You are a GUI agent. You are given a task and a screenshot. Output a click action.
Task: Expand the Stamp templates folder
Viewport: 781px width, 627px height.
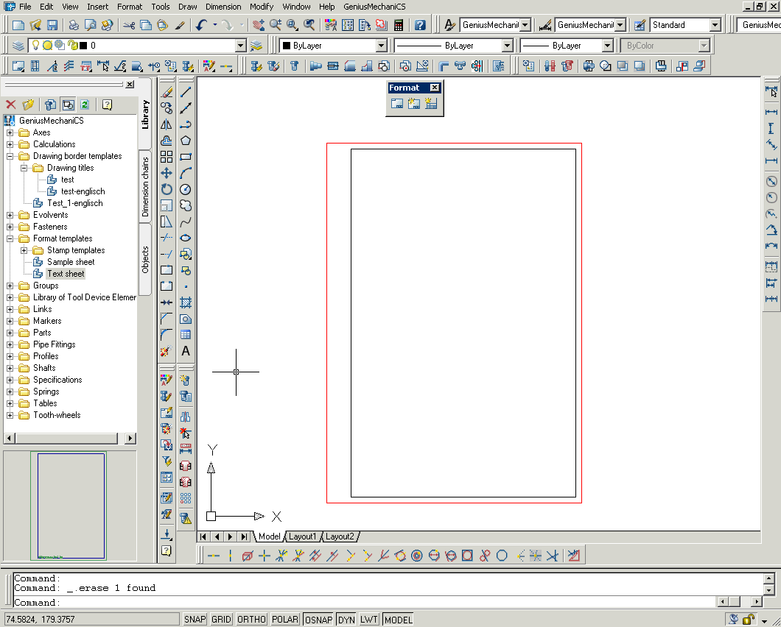[x=24, y=250]
